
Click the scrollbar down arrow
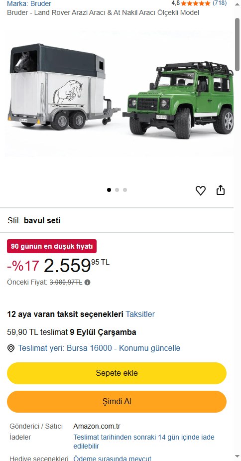coord(237,457)
